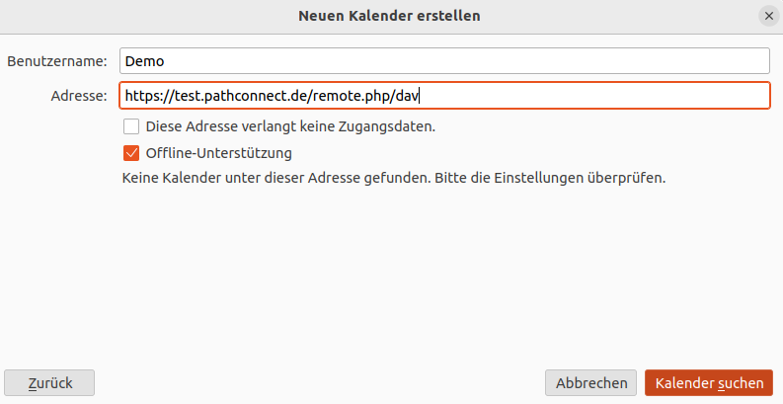Cancel using the Abbrechen button
Image resolution: width=783 pixels, height=404 pixels.
[x=591, y=383]
